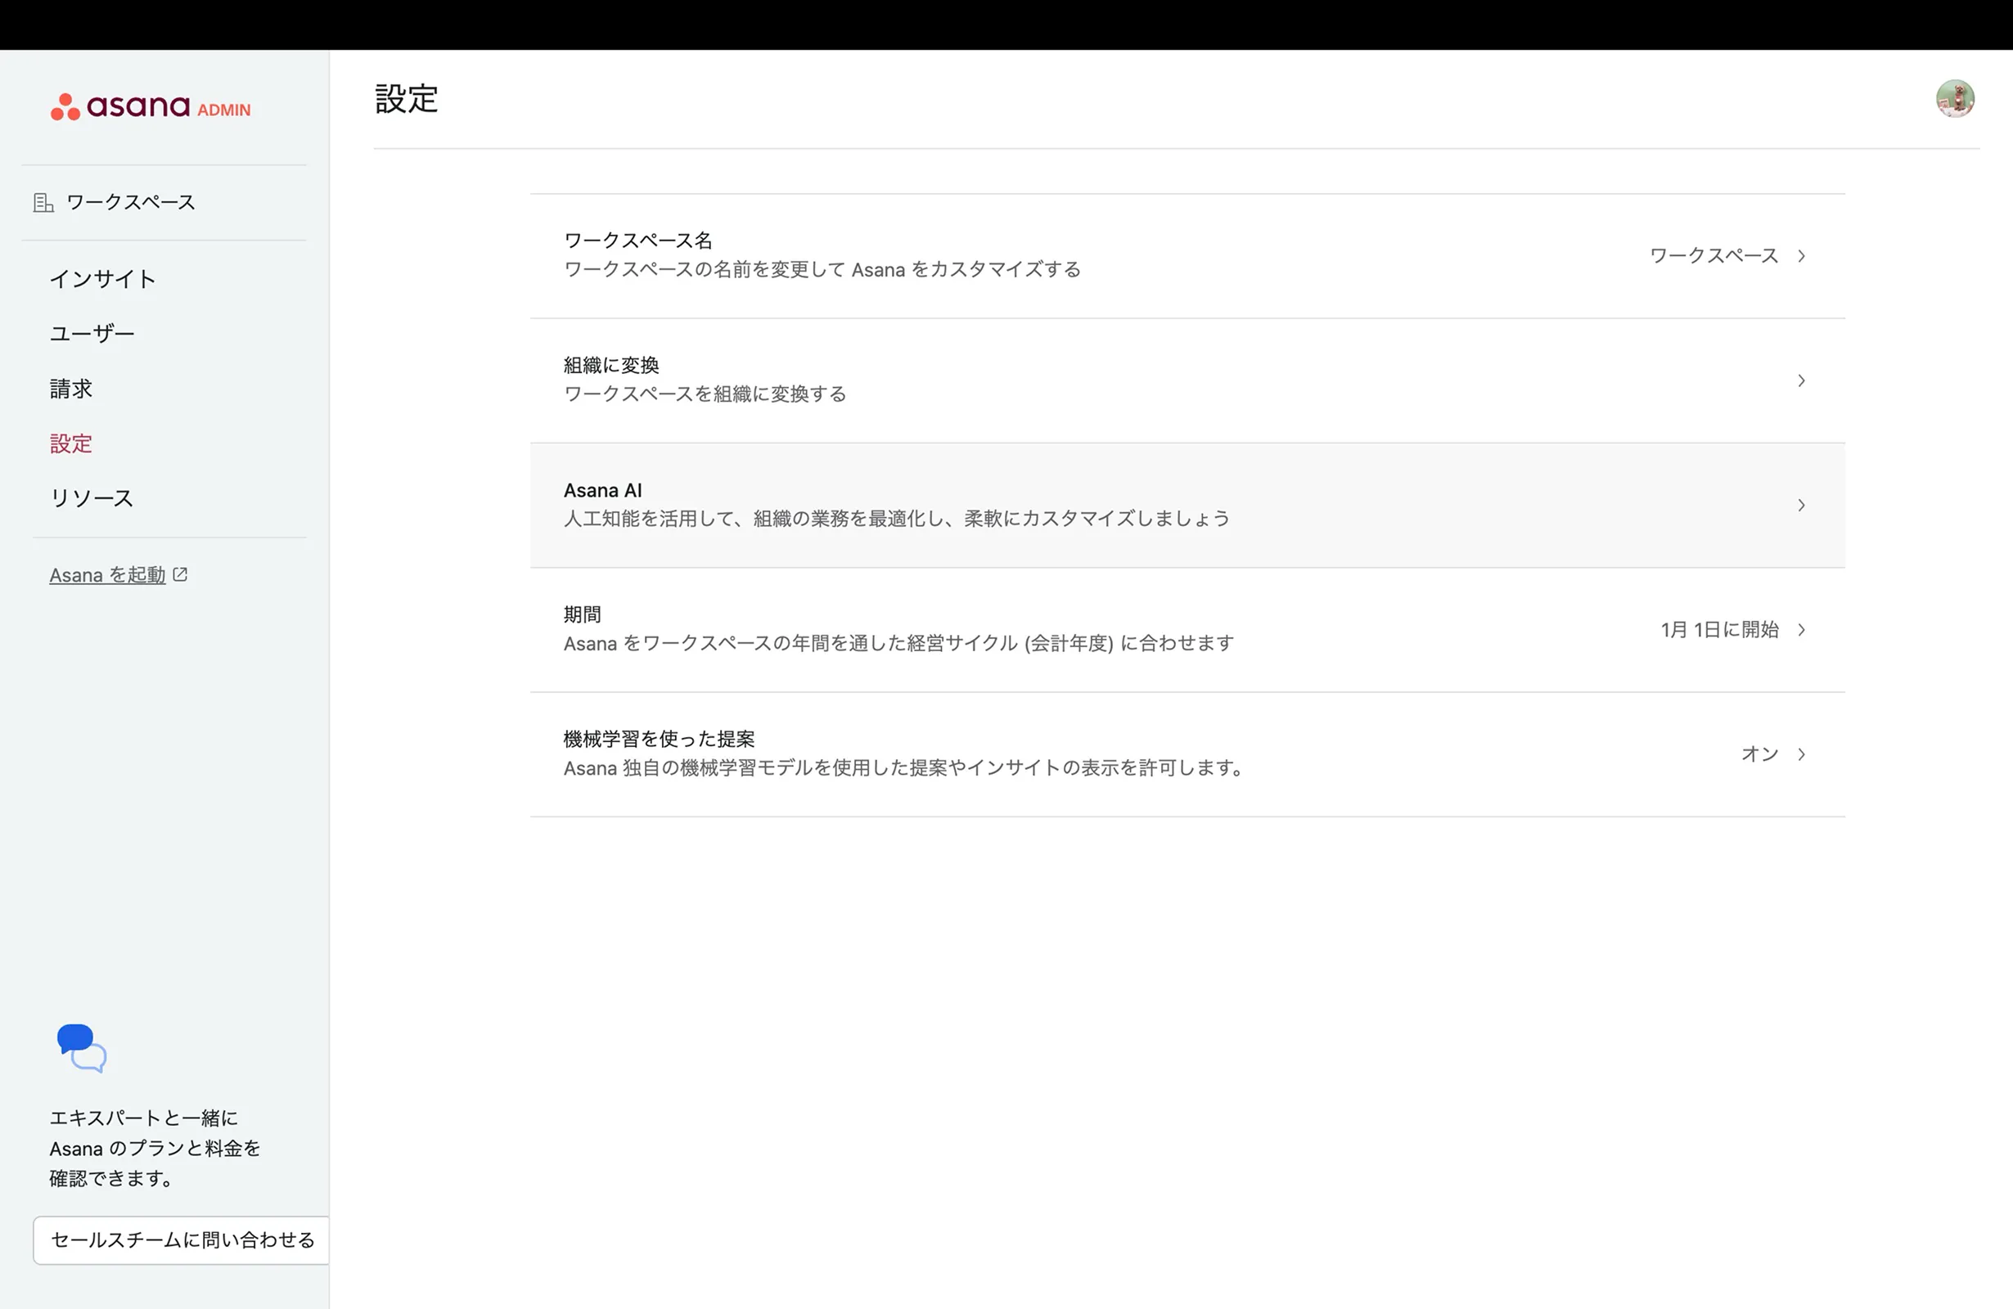Click the 設定 page heading
The width and height of the screenshot is (2013, 1309).
click(406, 99)
